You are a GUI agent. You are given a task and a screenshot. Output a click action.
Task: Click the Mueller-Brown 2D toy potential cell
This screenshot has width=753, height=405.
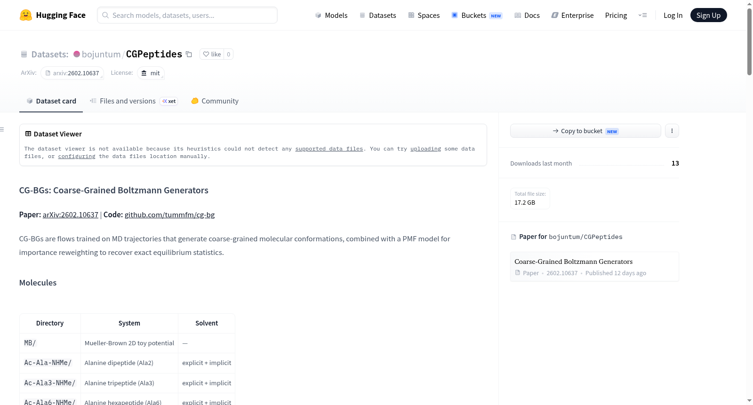click(129, 343)
